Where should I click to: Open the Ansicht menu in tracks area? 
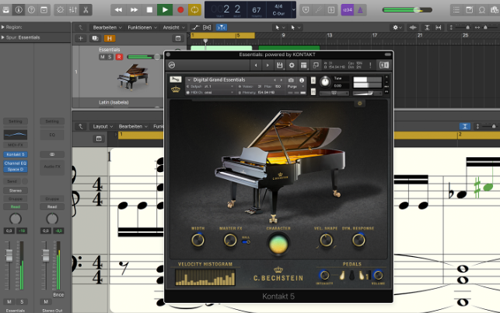click(173, 27)
